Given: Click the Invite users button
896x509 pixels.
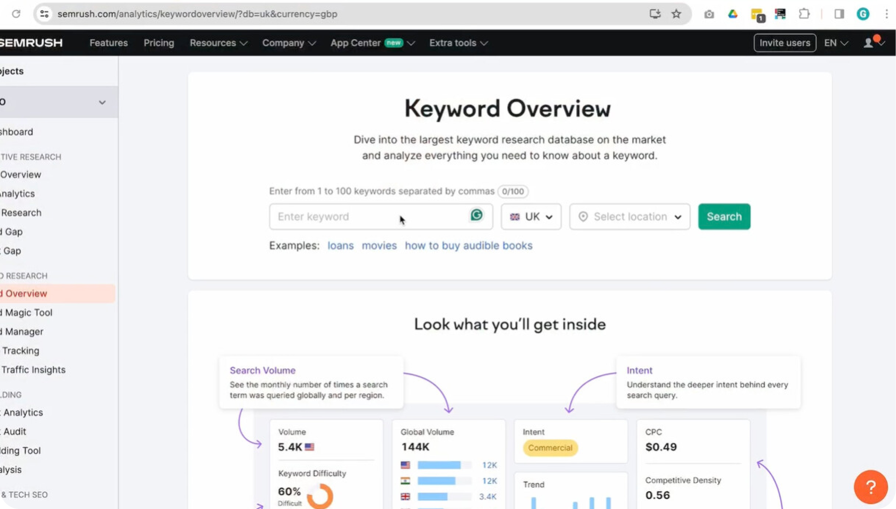Looking at the screenshot, I should (784, 43).
